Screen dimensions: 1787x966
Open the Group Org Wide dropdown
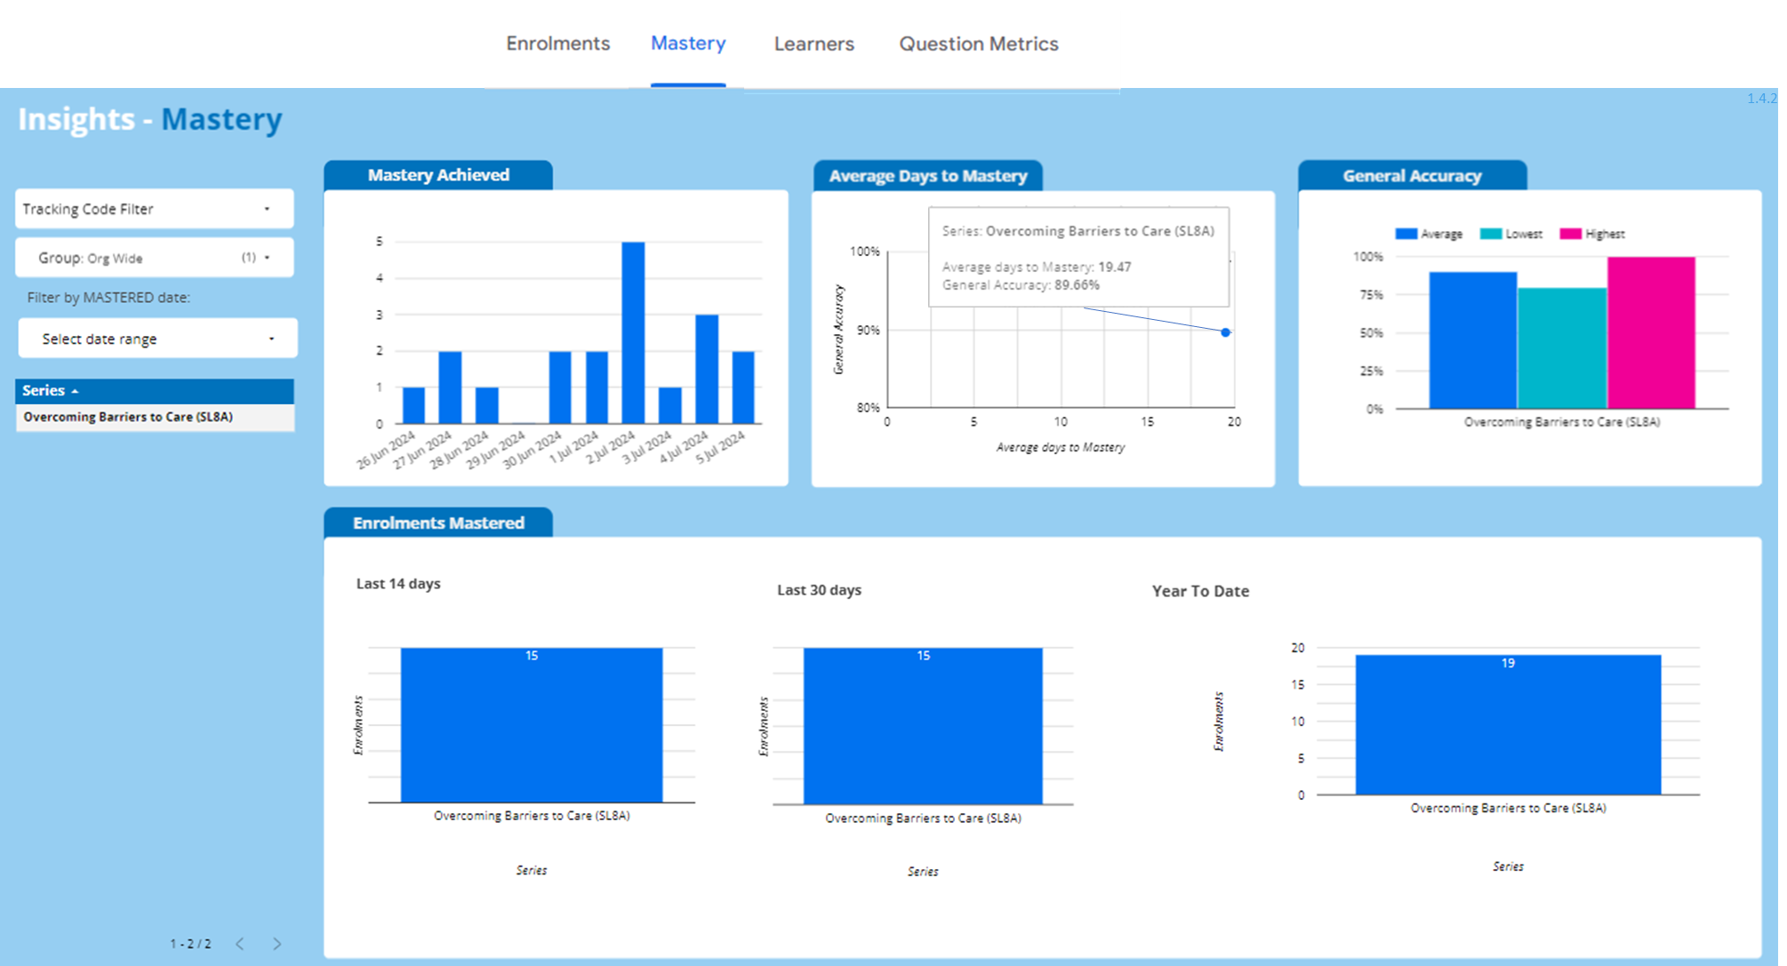(154, 258)
